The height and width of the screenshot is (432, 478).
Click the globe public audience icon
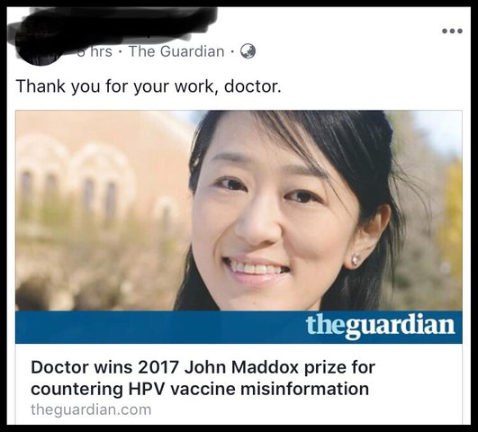pyautogui.click(x=248, y=51)
